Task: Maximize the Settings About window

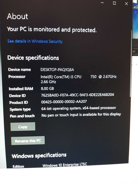Action: click(x=114, y=3)
